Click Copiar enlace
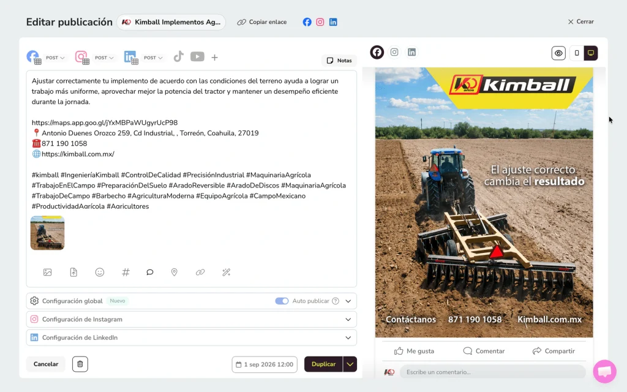Screen dimensions: 627x392 click(262, 22)
